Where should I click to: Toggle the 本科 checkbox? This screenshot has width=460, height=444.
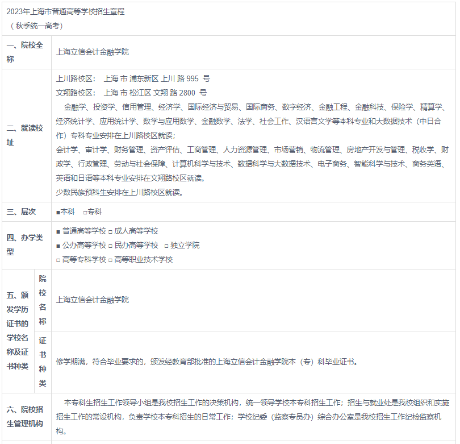[x=58, y=211]
